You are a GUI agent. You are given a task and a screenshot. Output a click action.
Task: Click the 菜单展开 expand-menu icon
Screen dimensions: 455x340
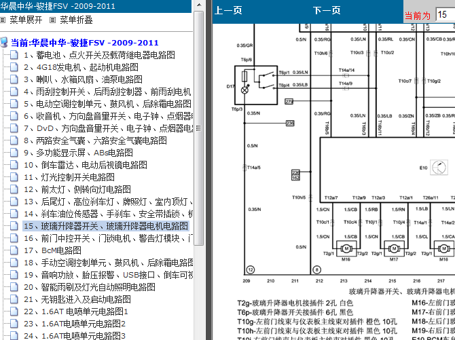click(x=3, y=20)
